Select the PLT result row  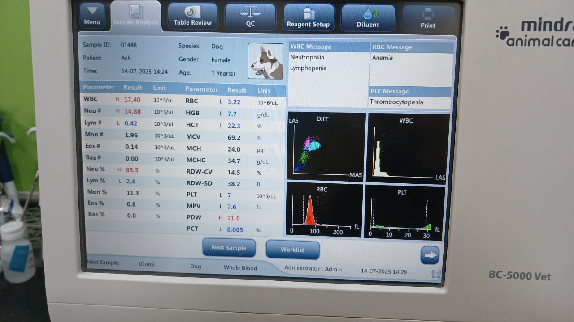pos(230,195)
